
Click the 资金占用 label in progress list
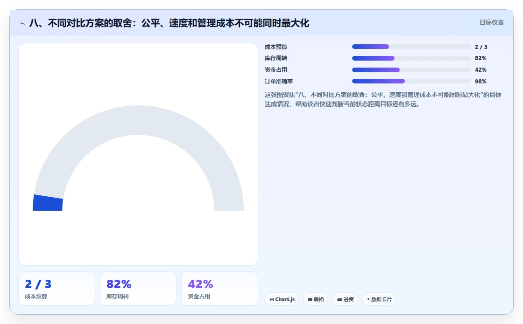(276, 70)
